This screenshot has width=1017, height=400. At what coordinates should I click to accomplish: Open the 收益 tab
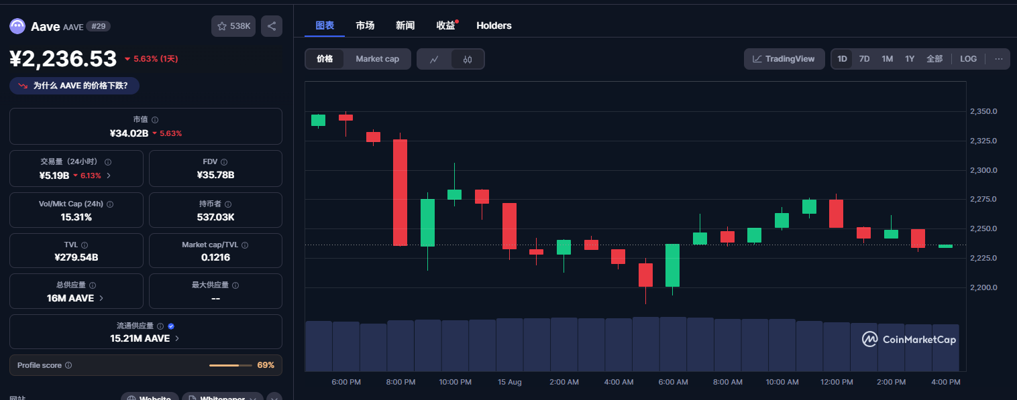pos(446,25)
